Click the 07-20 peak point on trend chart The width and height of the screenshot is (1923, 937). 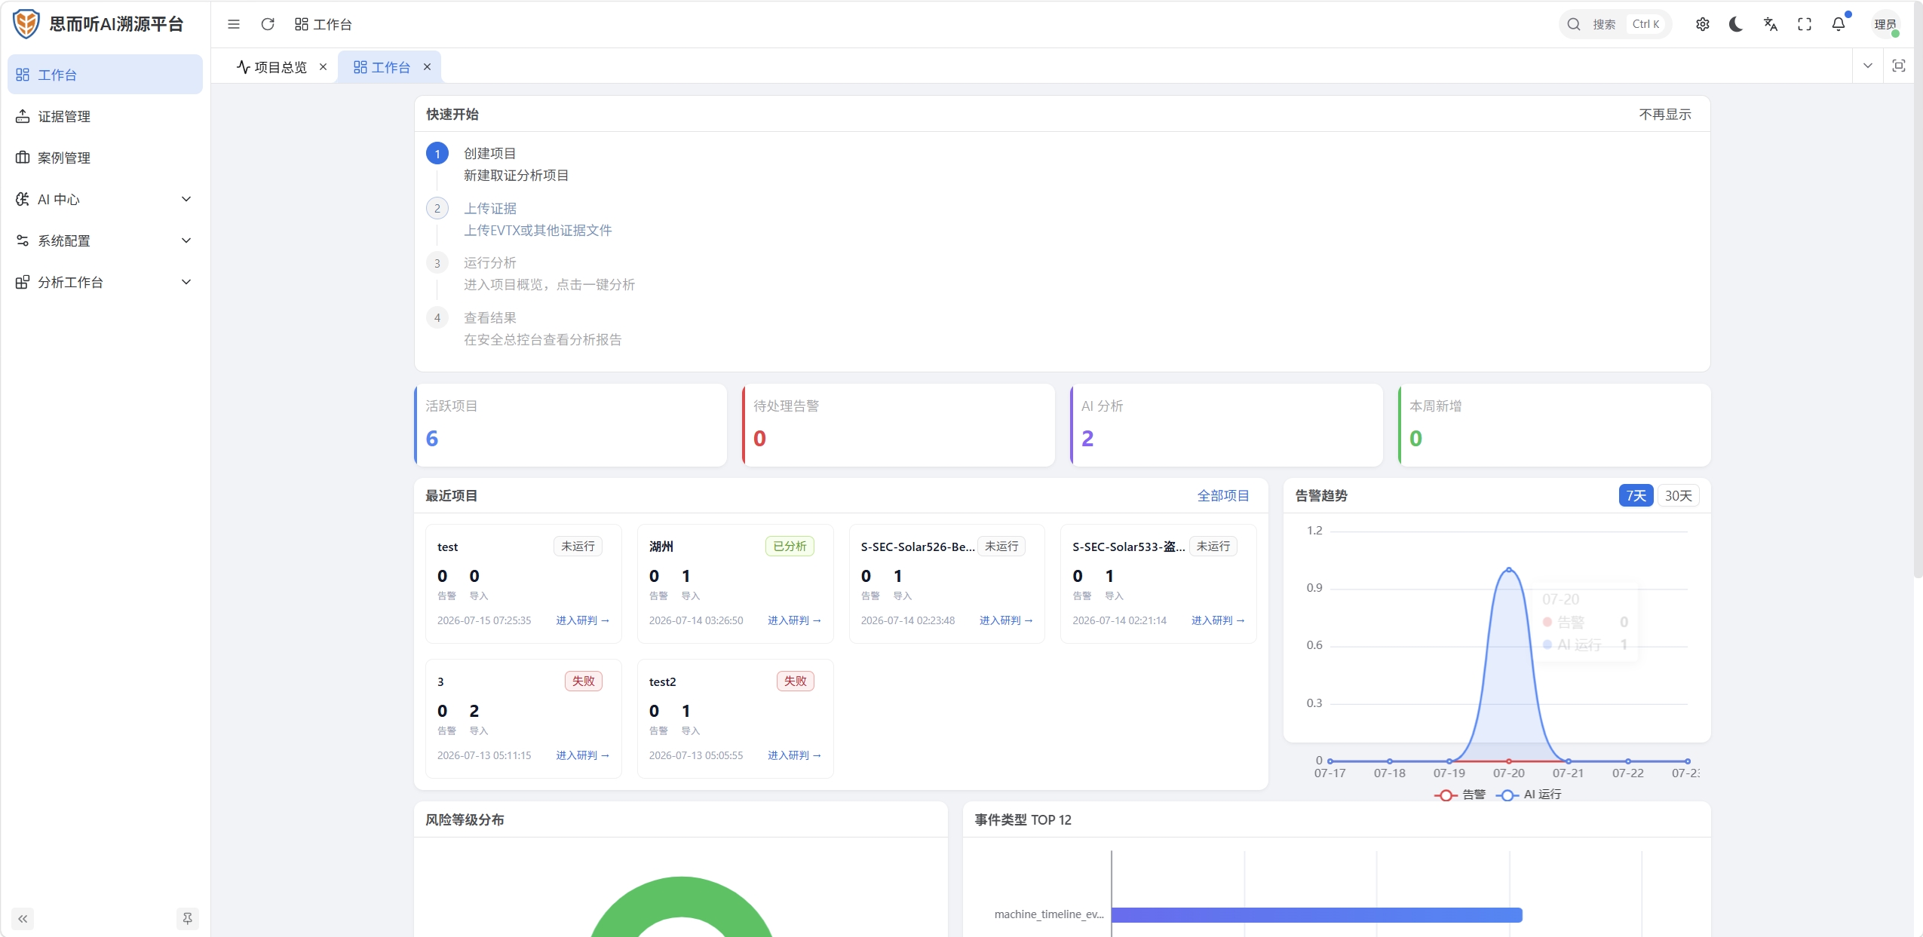pos(1509,569)
